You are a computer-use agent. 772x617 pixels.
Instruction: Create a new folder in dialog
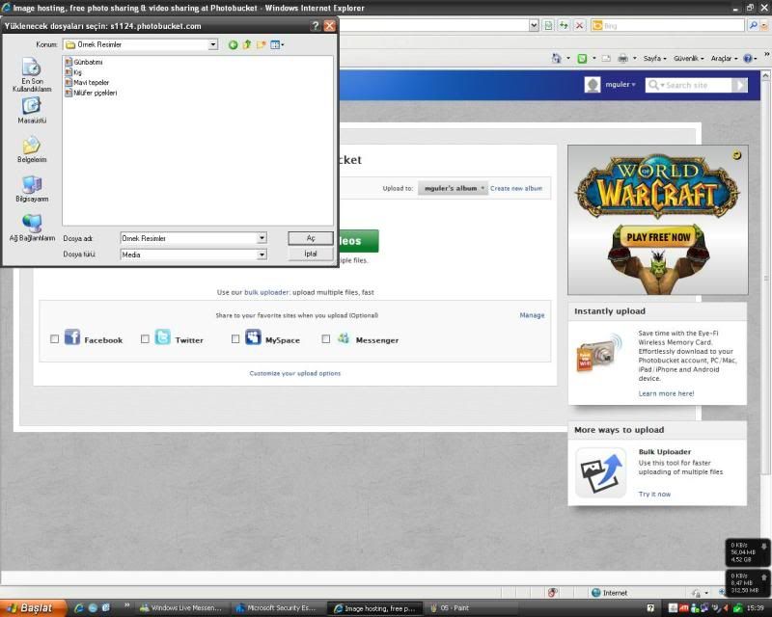click(261, 44)
